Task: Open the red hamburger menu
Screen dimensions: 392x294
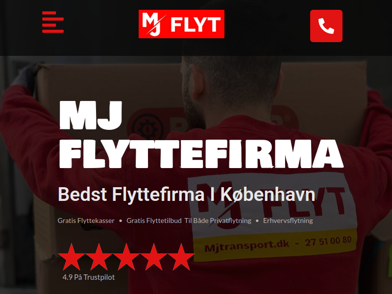Action: 53,22
